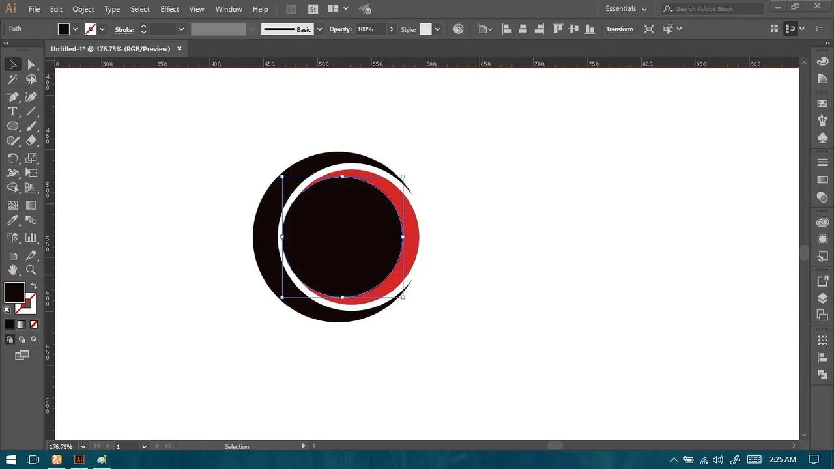Align selection to top edge
This screenshot has width=834, height=469.
point(558,29)
